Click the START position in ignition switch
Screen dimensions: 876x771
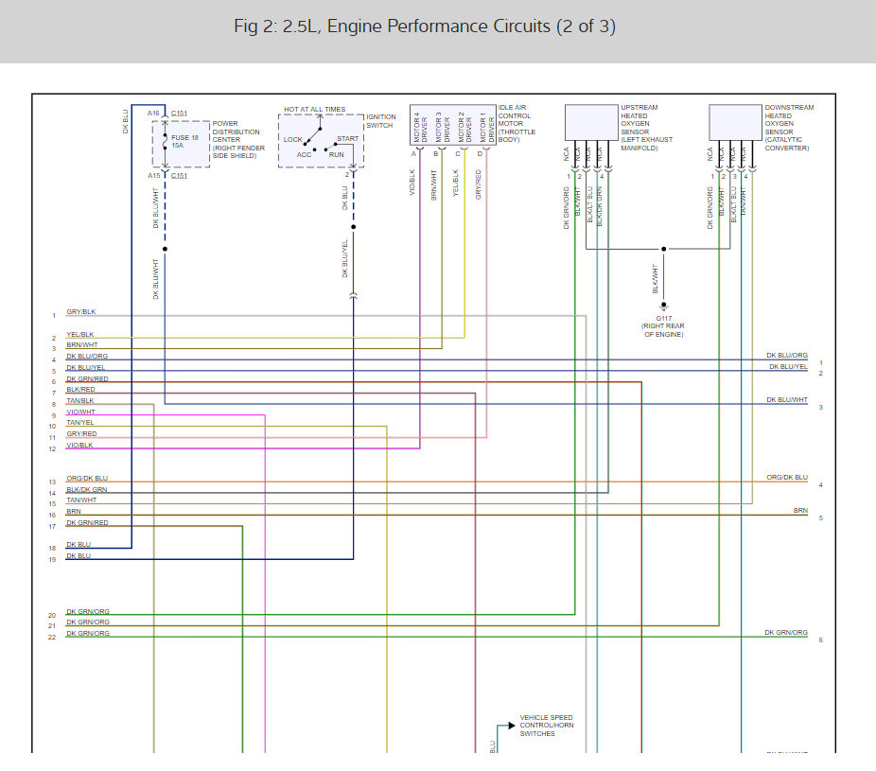(347, 138)
